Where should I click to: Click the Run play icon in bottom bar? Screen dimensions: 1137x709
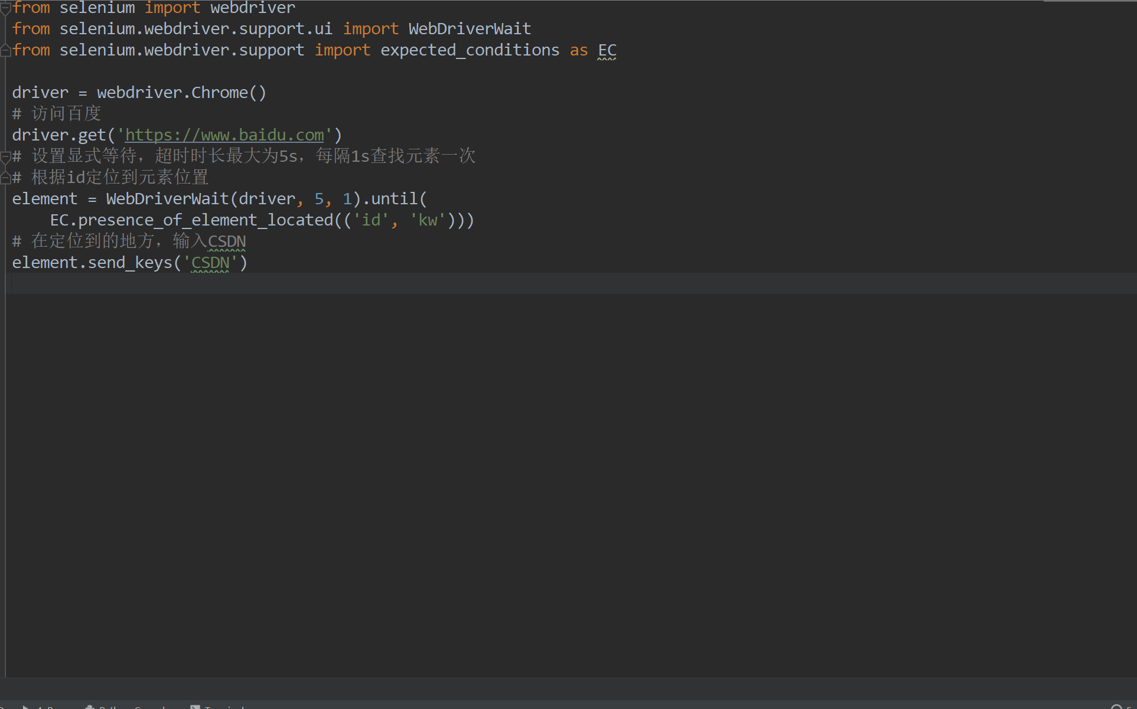click(x=26, y=707)
